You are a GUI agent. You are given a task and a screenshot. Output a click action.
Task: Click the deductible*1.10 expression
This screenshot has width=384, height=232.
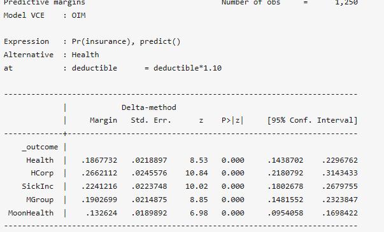click(x=188, y=68)
